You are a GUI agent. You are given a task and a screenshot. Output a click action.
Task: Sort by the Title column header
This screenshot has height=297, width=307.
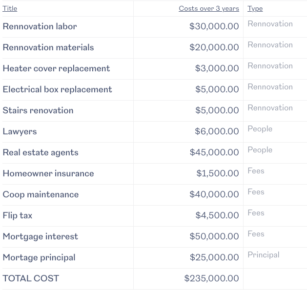click(10, 9)
